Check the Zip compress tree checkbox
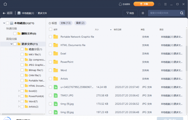This screenshot has height=120, width=188. point(22,60)
